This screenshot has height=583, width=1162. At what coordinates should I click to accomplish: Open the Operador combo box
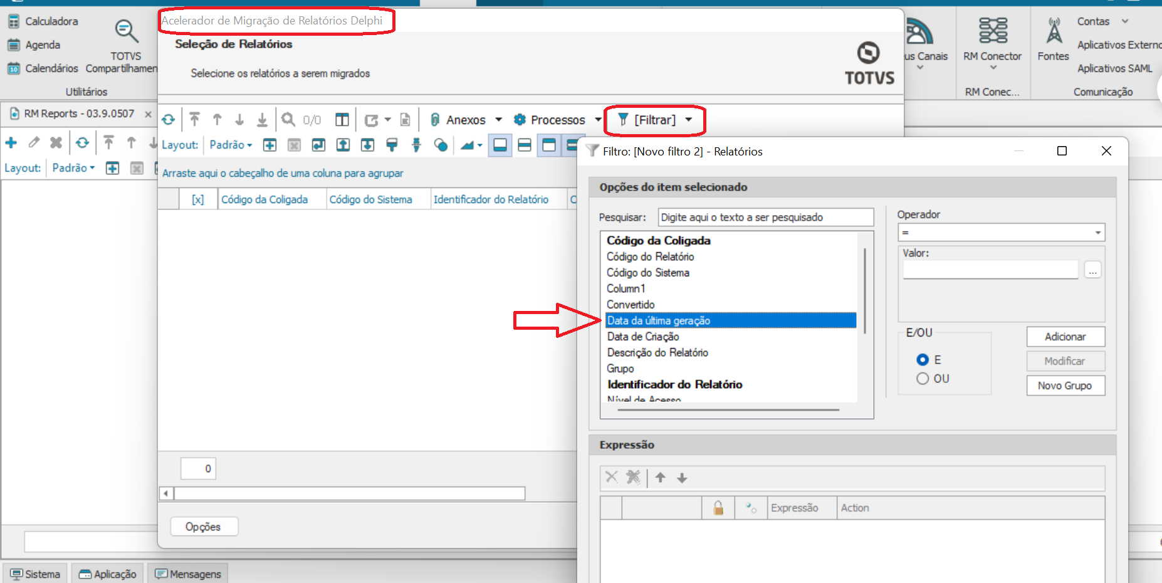click(x=1001, y=233)
